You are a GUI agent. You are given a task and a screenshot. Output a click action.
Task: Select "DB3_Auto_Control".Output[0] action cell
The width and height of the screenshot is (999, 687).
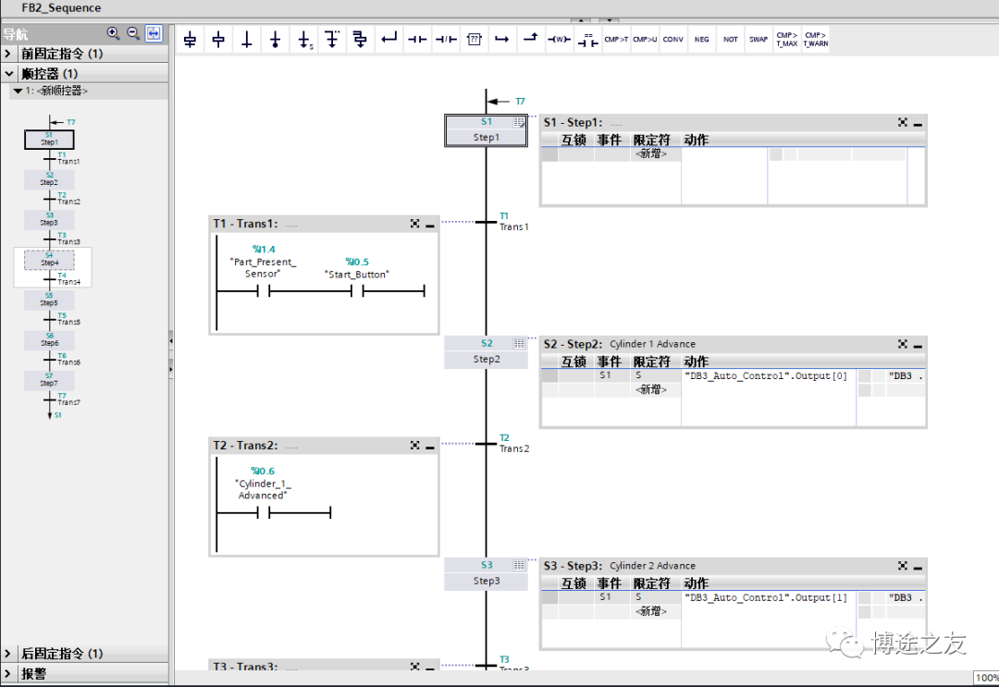(x=766, y=376)
